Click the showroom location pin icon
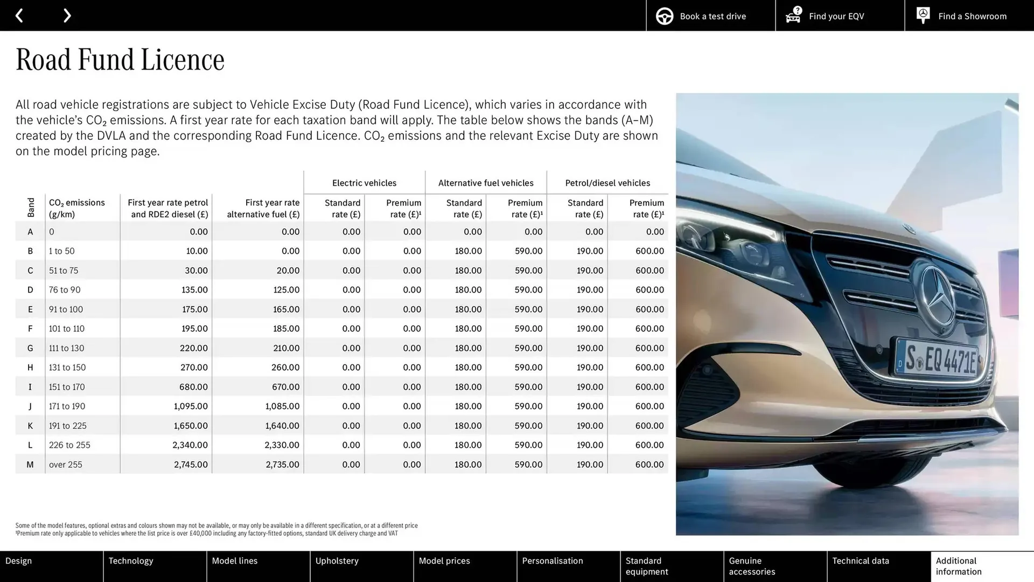Viewport: 1034px width, 582px height. 923,15
